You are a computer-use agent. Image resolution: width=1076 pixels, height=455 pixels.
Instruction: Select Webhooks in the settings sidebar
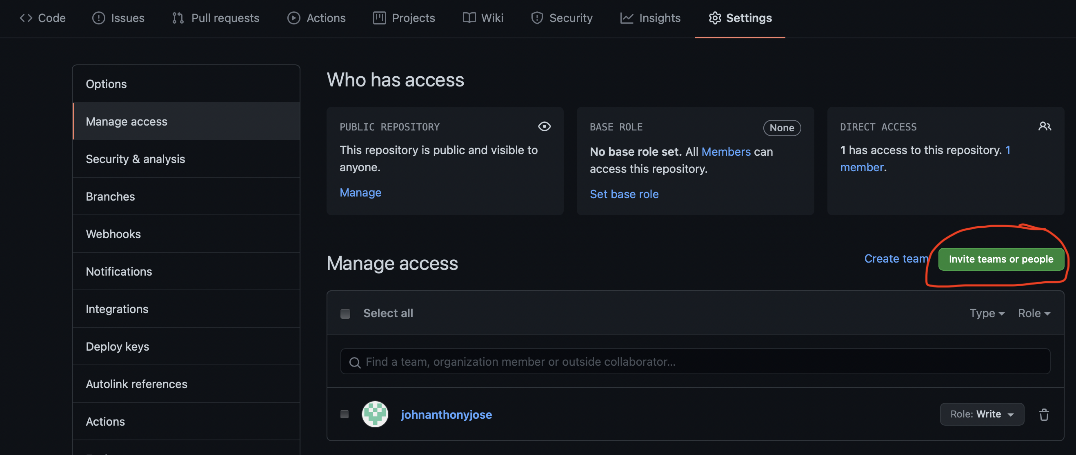point(113,234)
